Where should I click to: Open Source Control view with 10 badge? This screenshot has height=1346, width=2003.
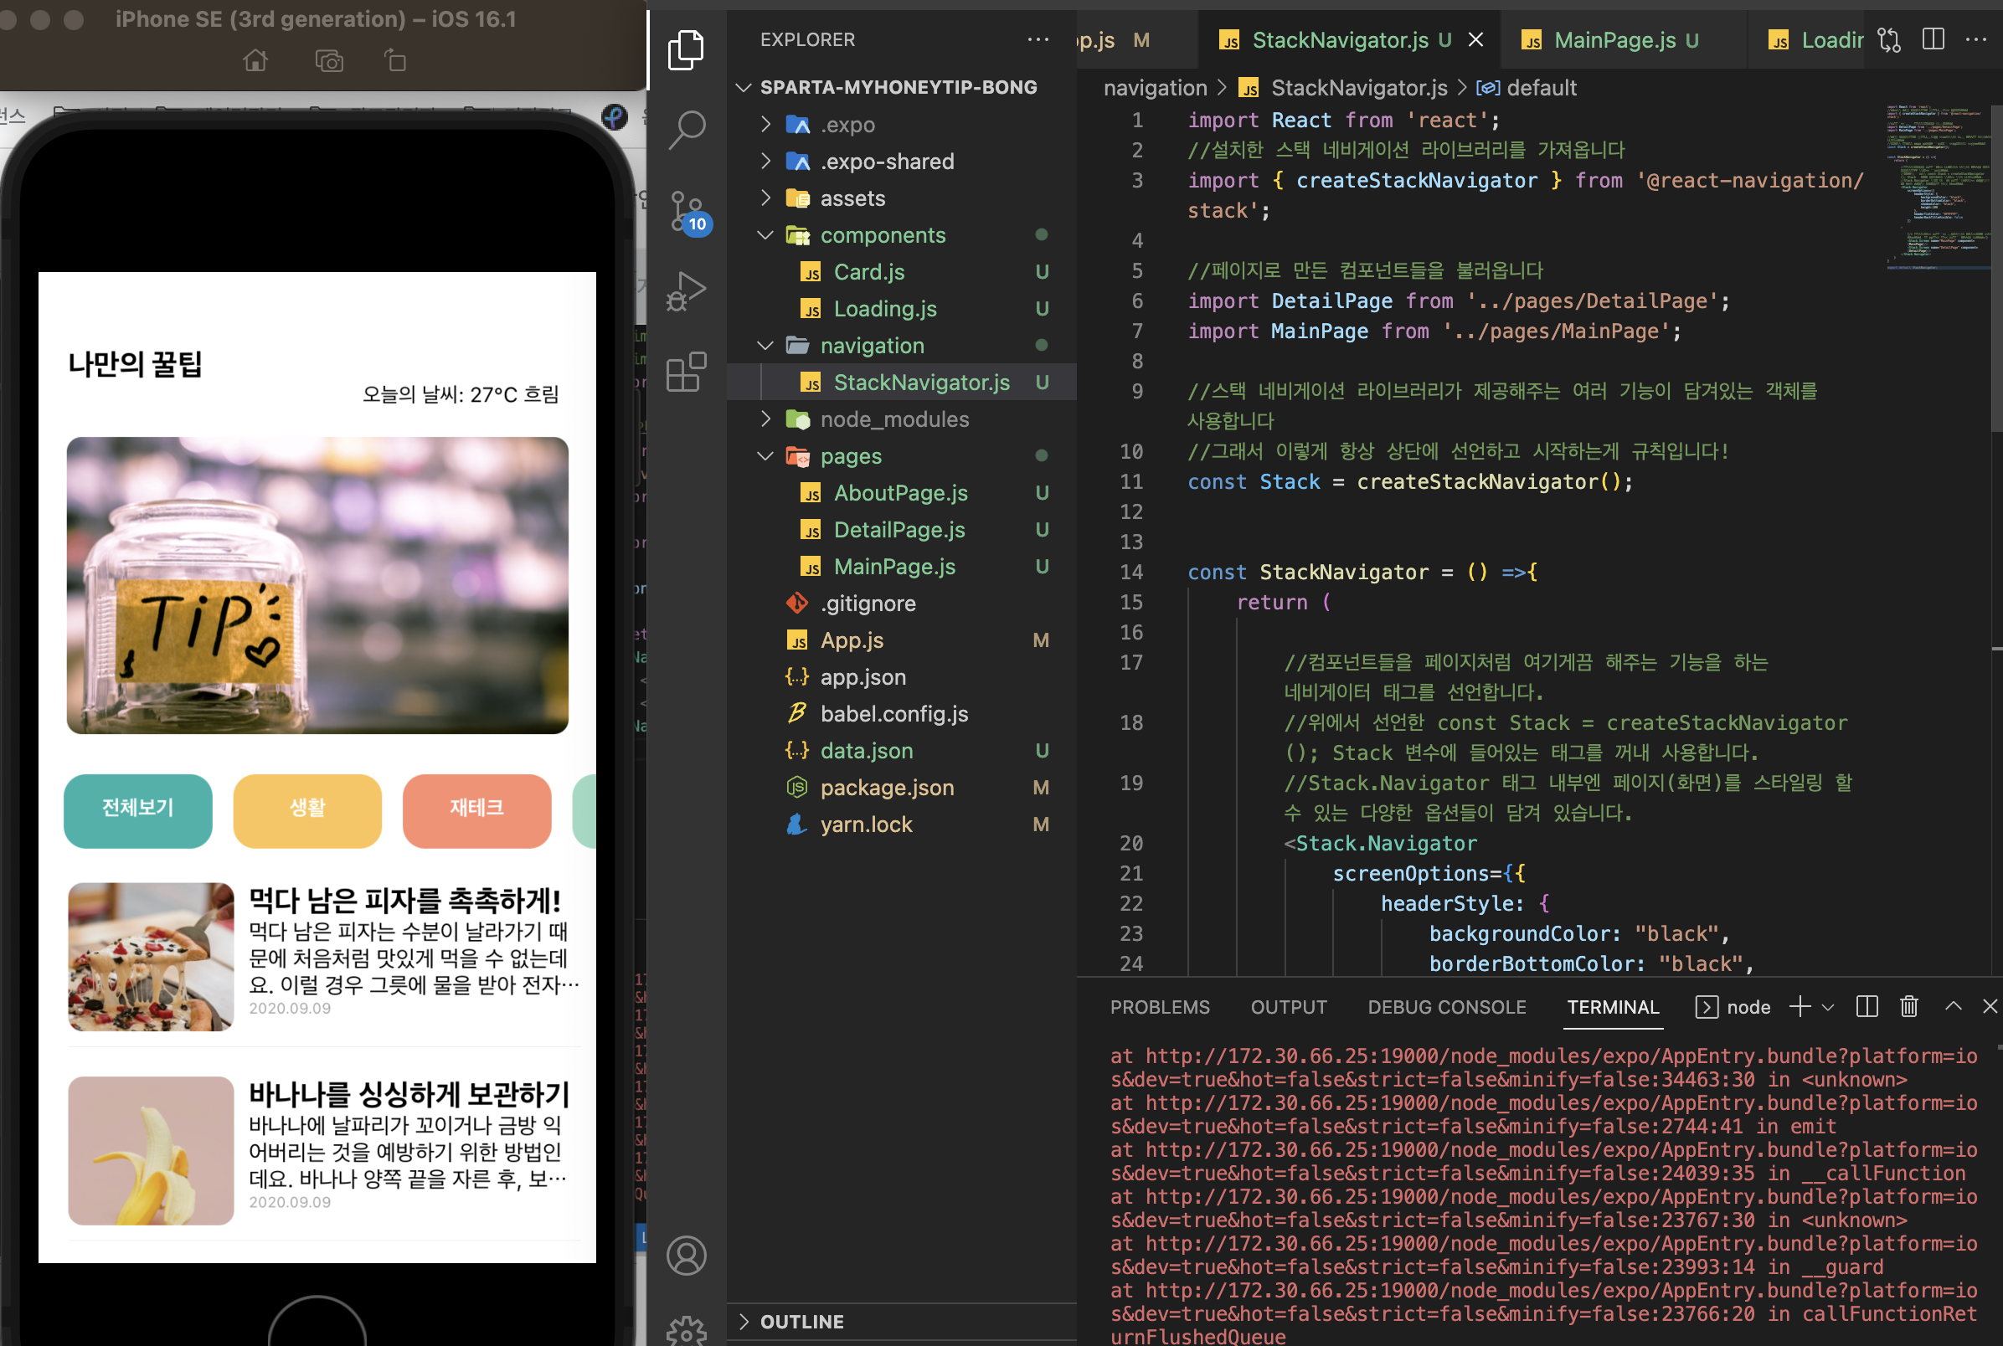tap(687, 211)
